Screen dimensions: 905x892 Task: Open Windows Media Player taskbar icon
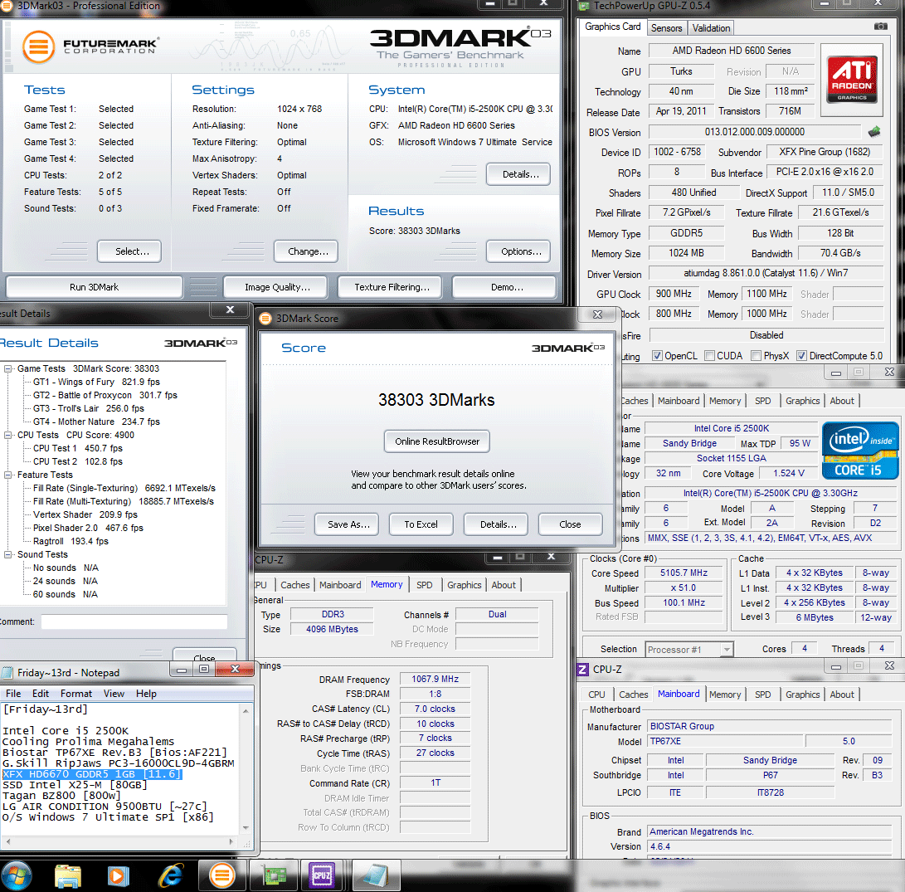click(117, 876)
